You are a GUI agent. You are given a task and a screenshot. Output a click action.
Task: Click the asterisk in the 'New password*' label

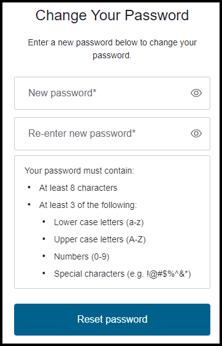94,91
